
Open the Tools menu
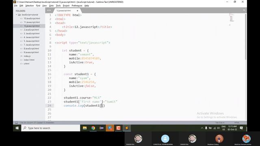[58, 6]
